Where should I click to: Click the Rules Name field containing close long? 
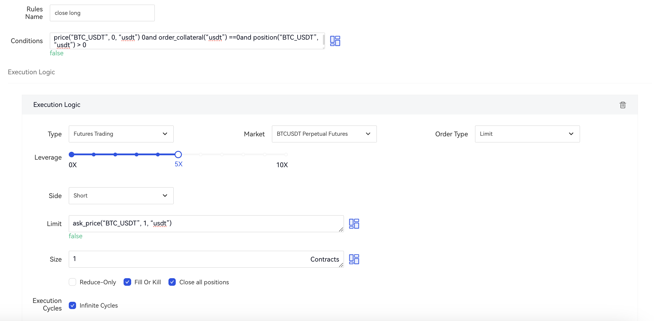(x=102, y=13)
